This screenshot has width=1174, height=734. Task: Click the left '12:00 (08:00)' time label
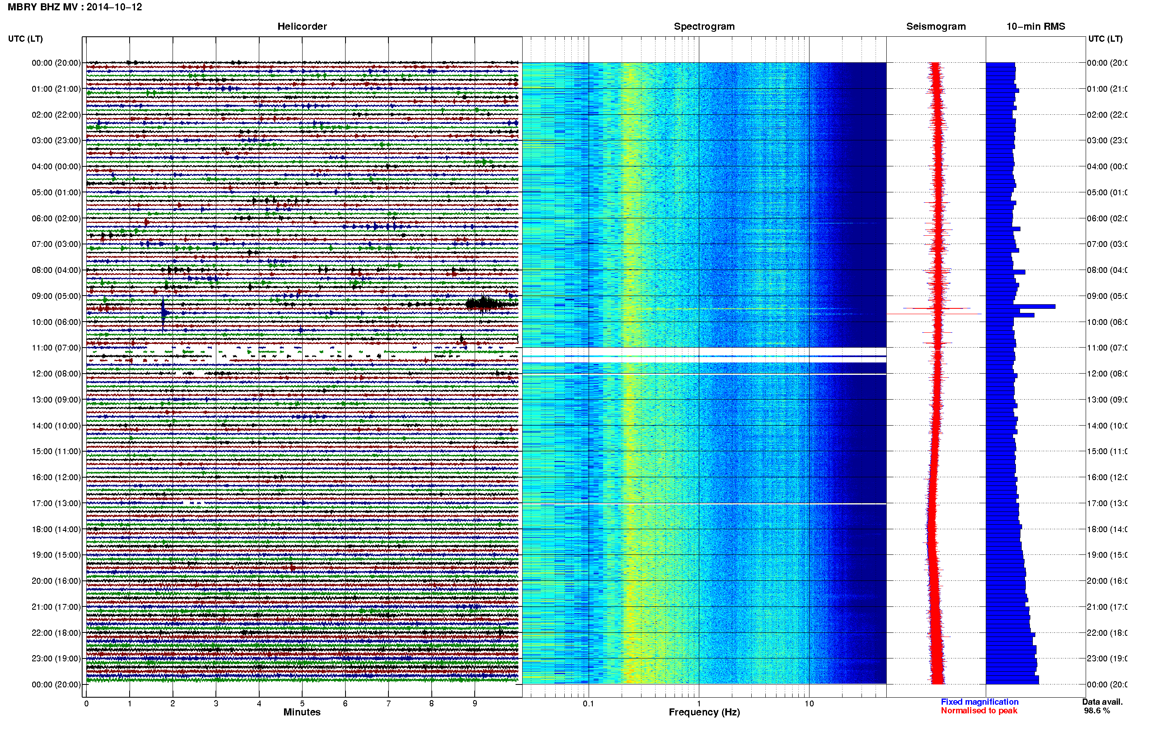[x=56, y=374]
